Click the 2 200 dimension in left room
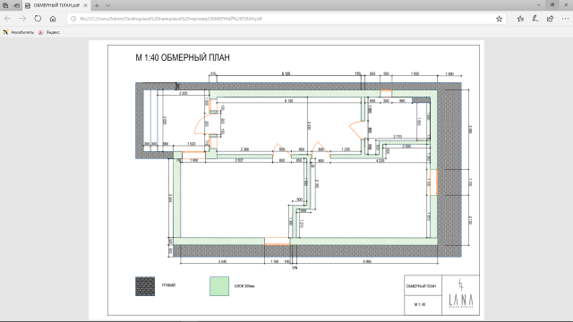573x322 pixels. (x=184, y=93)
